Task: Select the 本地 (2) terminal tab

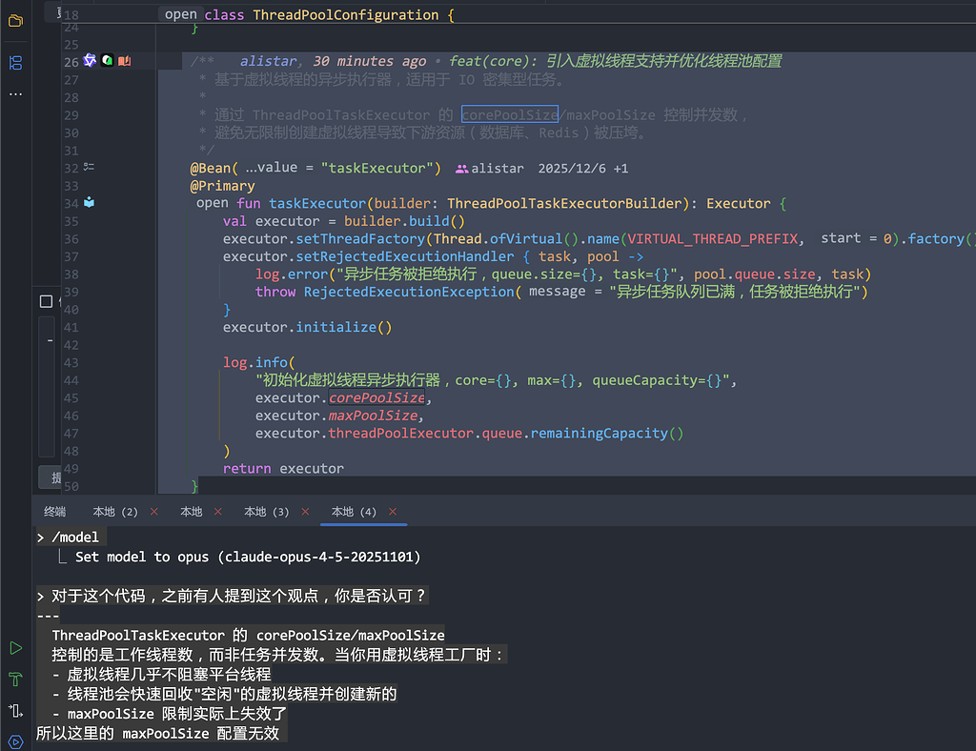Action: click(115, 512)
